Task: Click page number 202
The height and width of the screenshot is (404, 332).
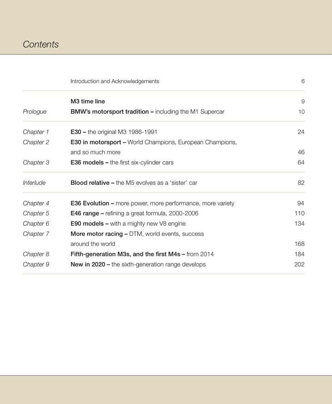Action: pos(299,264)
